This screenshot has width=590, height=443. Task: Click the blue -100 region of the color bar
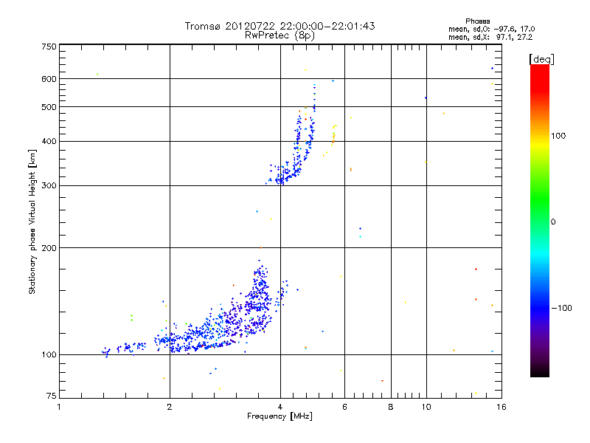point(540,307)
